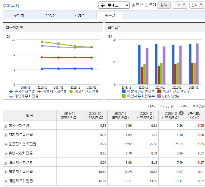Click the 0.86 cell in 유형자산회전율 row

(180, 153)
